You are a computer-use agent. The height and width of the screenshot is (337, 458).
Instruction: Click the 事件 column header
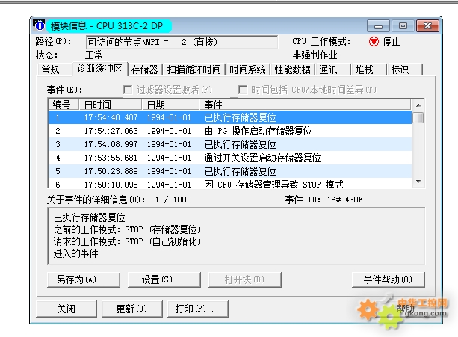(x=305, y=105)
